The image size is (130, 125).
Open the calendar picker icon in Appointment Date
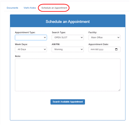pyautogui.click(x=116, y=49)
